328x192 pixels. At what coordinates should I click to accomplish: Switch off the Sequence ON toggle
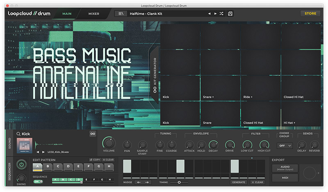[38, 182]
